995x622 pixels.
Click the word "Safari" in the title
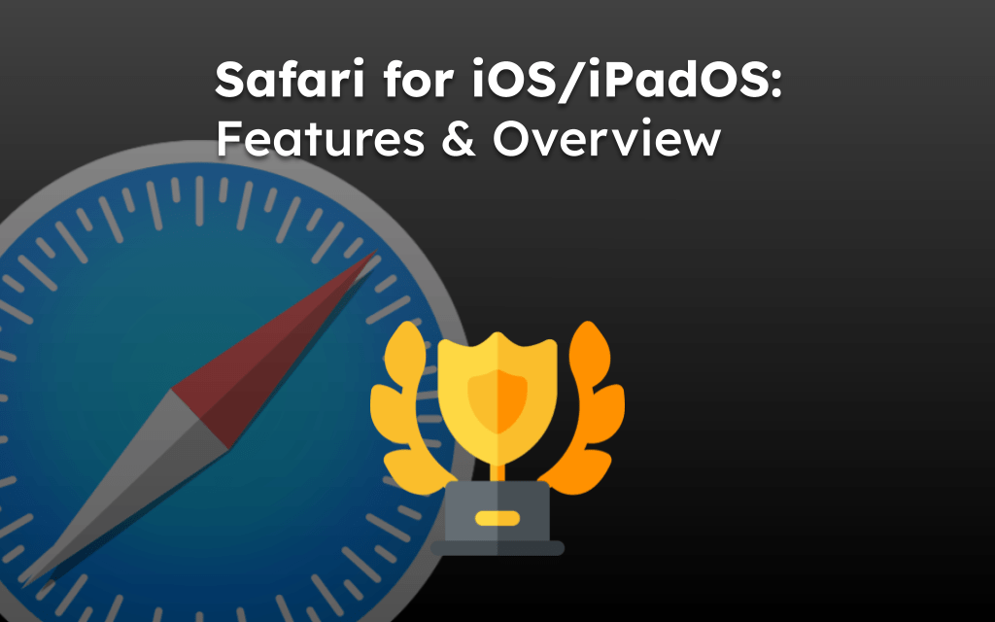point(290,80)
